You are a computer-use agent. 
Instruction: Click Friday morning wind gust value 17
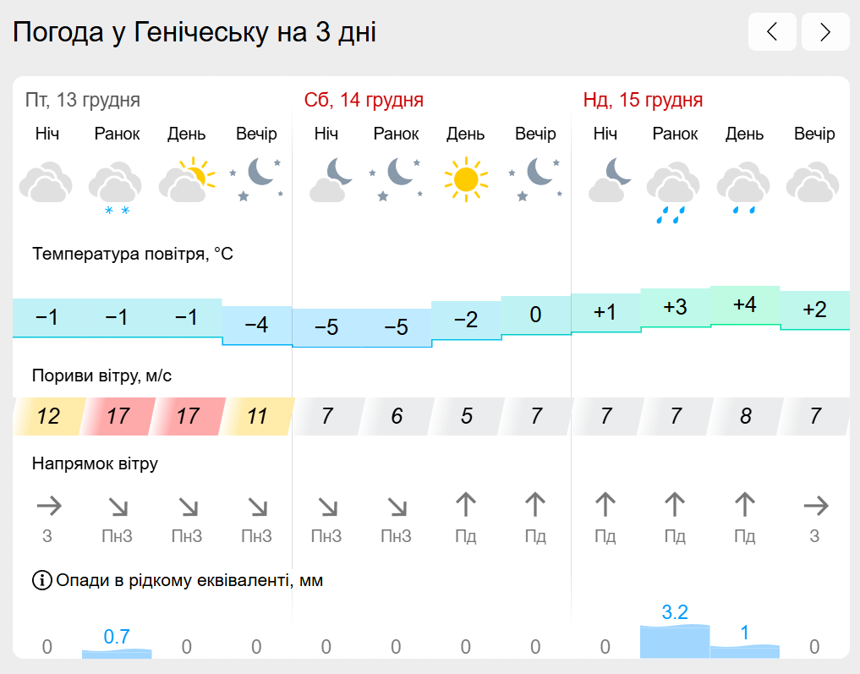117,416
